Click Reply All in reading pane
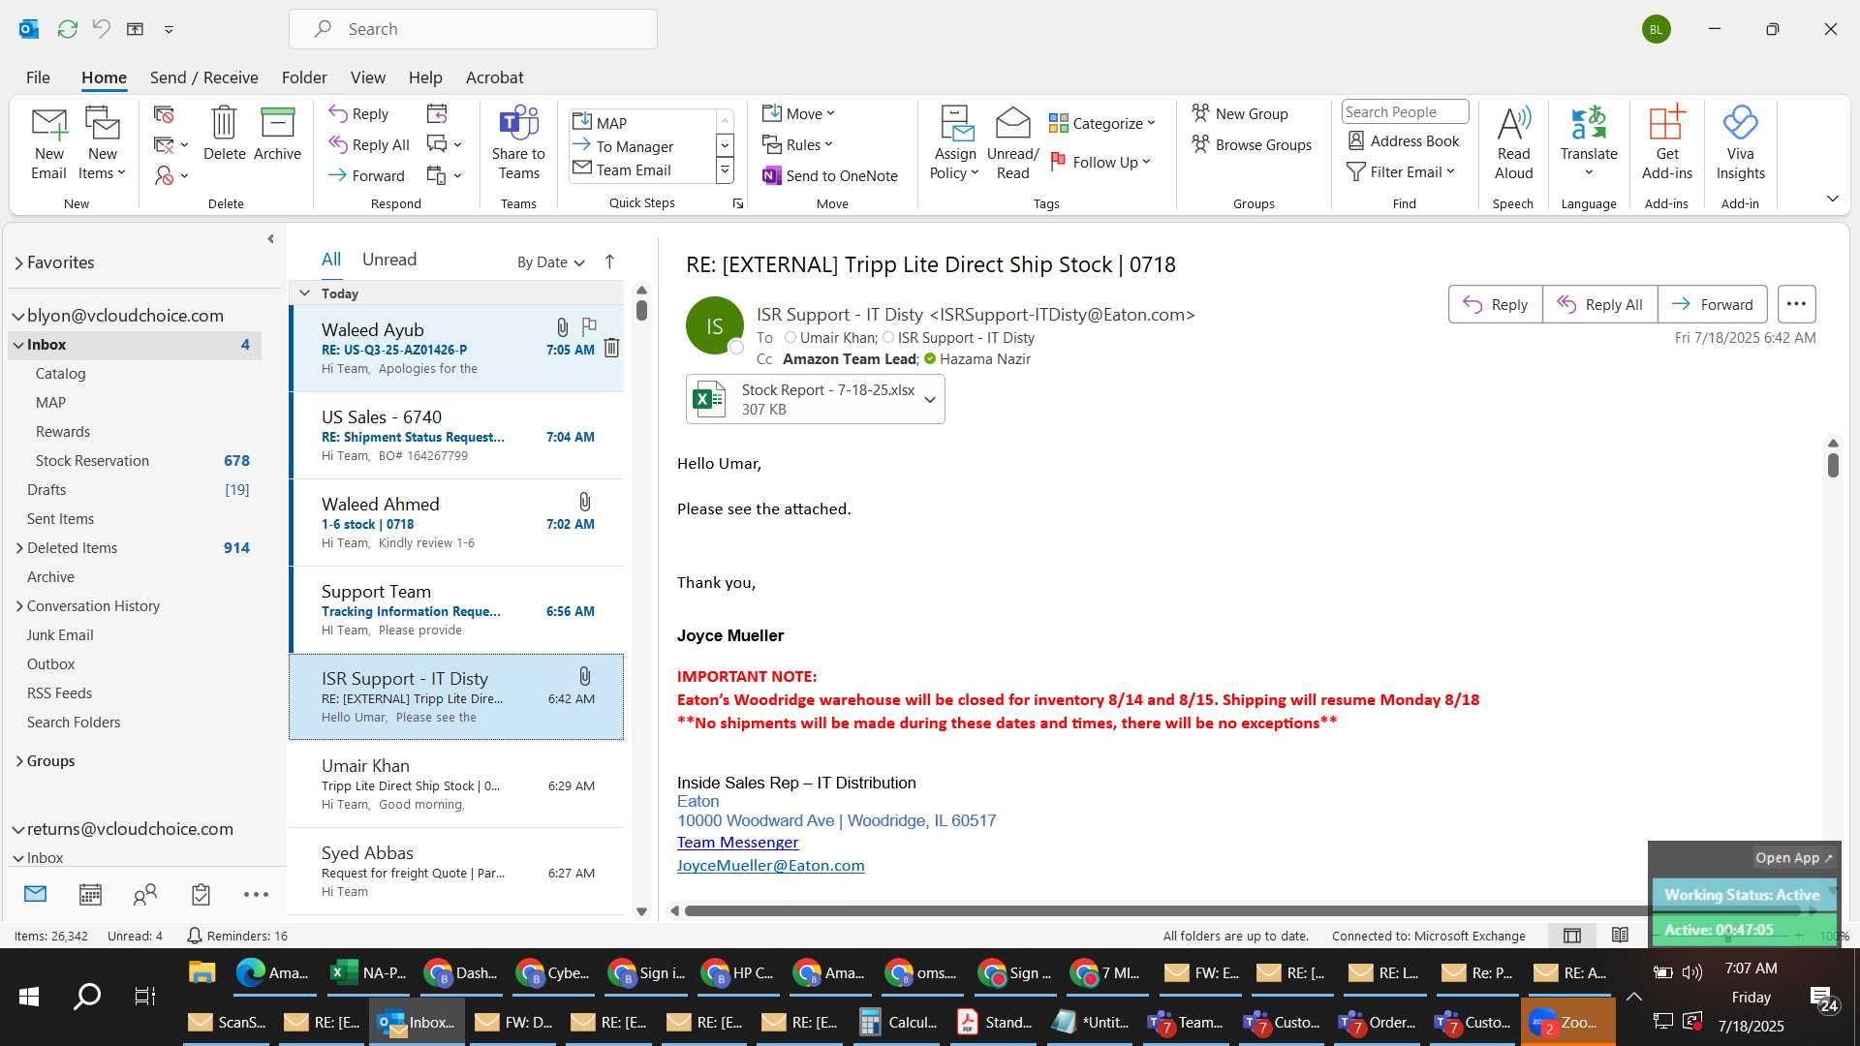1860x1046 pixels. tap(1599, 304)
